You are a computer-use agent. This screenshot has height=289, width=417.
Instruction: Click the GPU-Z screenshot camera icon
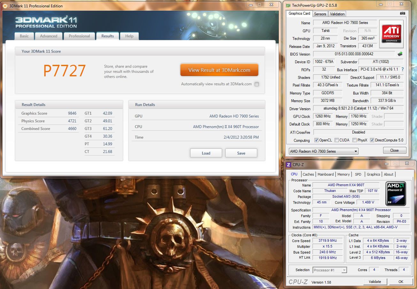(x=403, y=13)
